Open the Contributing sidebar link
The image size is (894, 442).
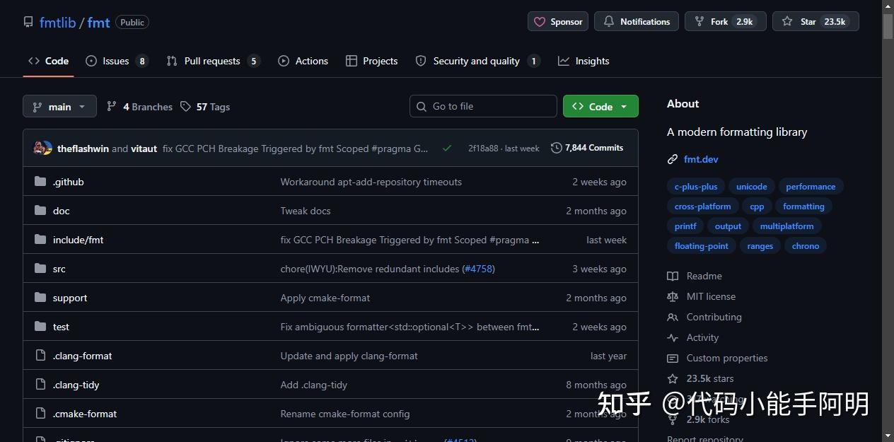(704, 317)
